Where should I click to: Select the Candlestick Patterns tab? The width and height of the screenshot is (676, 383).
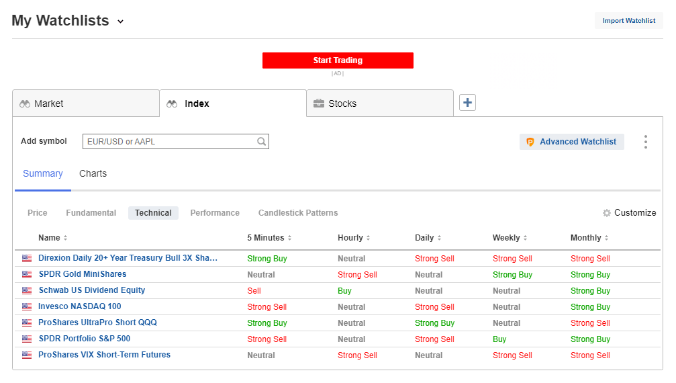(x=298, y=212)
